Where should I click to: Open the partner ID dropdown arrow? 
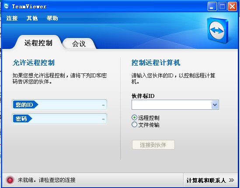(215, 105)
